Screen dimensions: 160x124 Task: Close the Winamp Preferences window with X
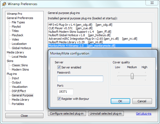[x=152, y=3]
